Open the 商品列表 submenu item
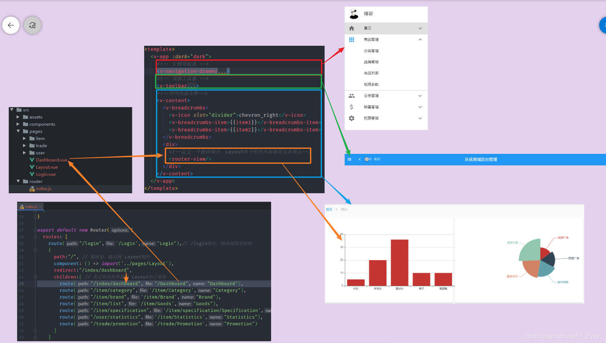The height and width of the screenshot is (343, 606). [x=371, y=73]
